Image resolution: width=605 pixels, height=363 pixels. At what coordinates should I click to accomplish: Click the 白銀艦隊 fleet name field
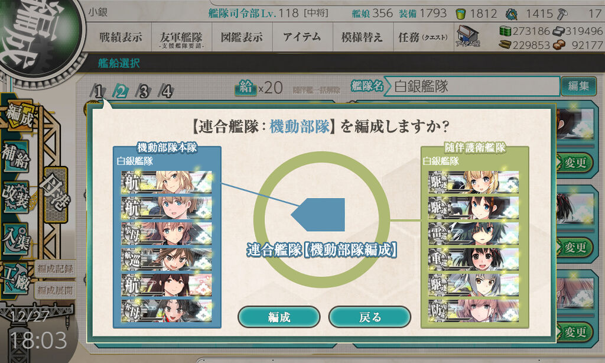point(471,86)
